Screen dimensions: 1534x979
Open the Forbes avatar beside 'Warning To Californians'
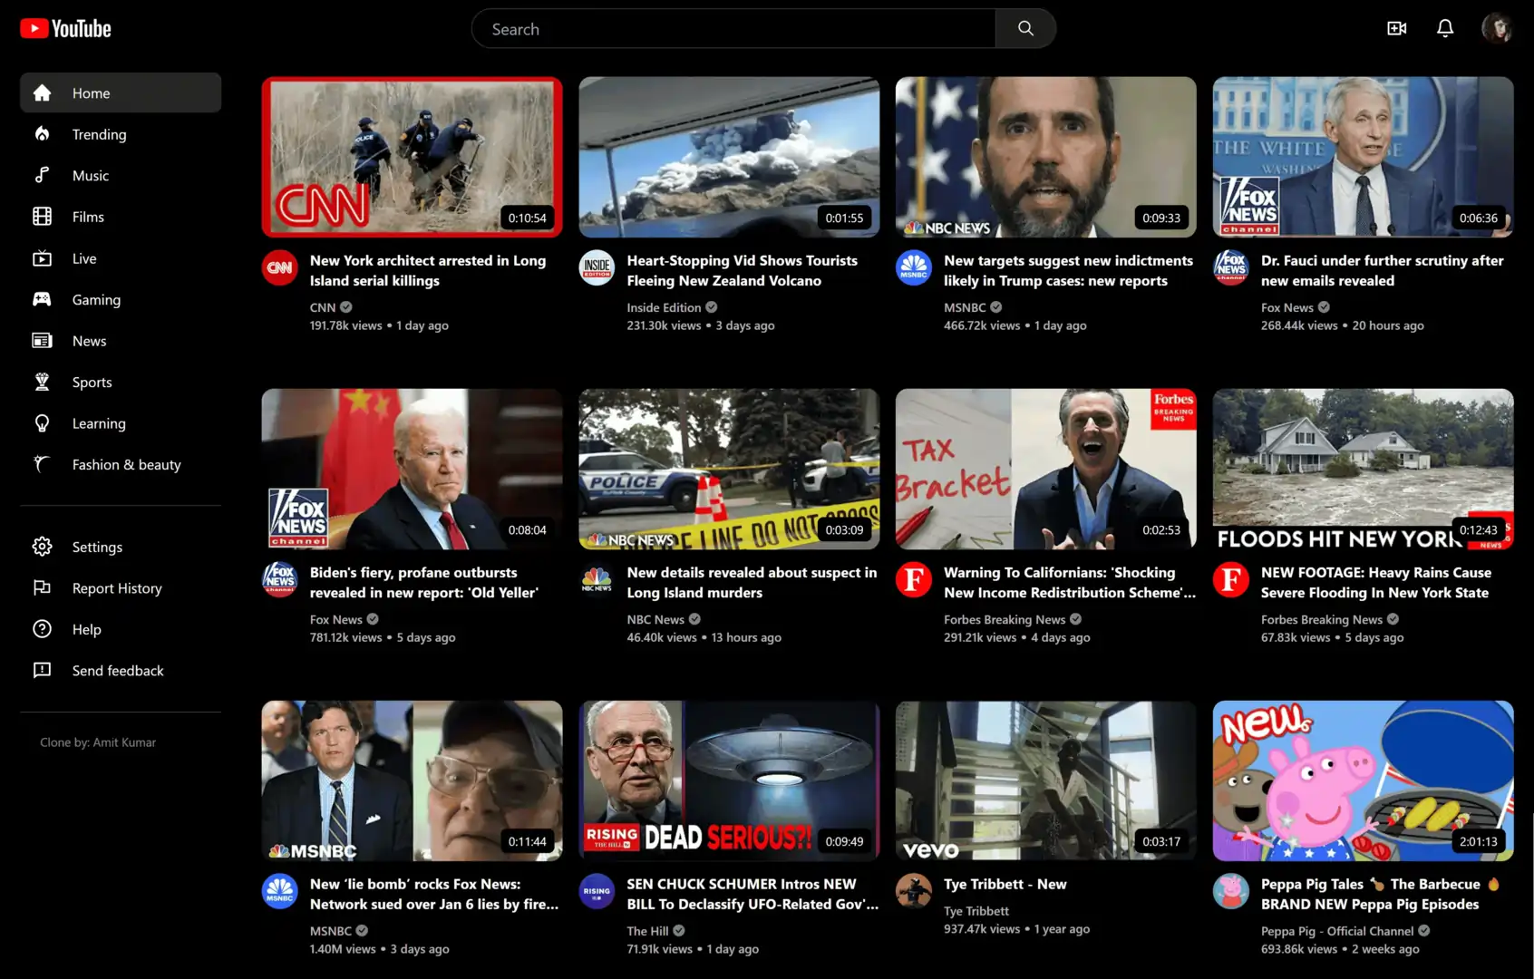[x=913, y=580]
